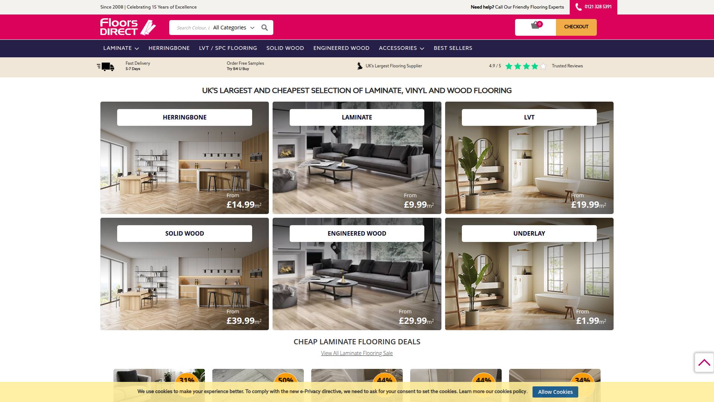Accept cookies via Allow Cookies button
714x402 pixels.
click(x=555, y=392)
